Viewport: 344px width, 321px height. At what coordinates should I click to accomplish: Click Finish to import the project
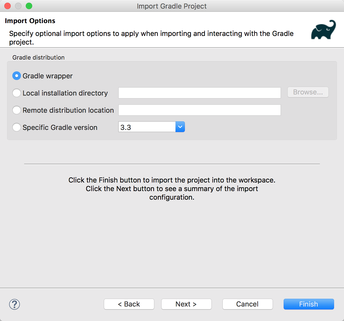point(309,304)
